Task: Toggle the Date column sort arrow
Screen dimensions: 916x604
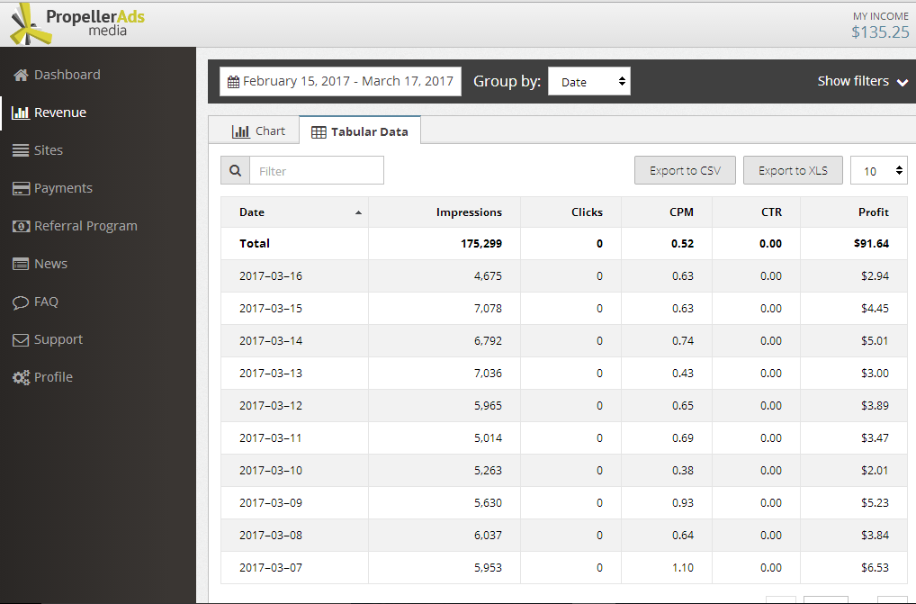Action: (x=358, y=212)
